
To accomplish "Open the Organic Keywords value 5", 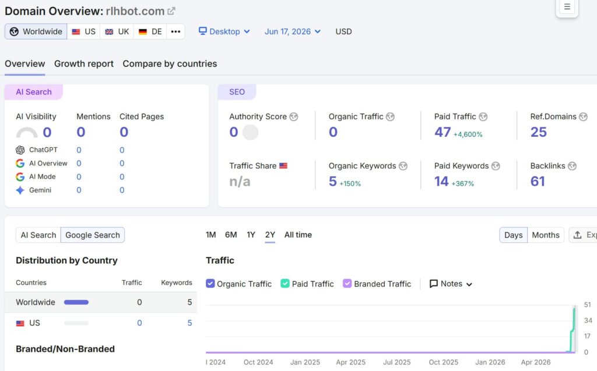I will point(333,182).
